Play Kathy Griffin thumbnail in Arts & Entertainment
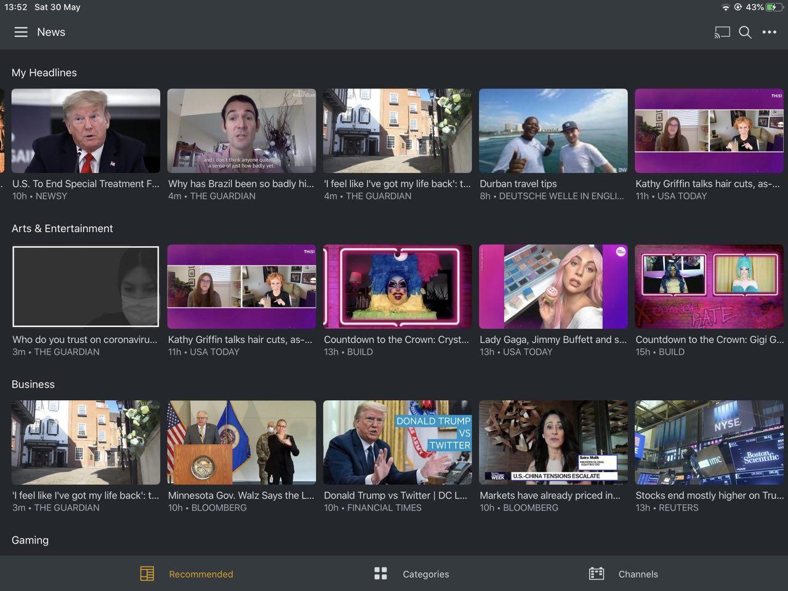Image resolution: width=788 pixels, height=591 pixels. coord(242,286)
